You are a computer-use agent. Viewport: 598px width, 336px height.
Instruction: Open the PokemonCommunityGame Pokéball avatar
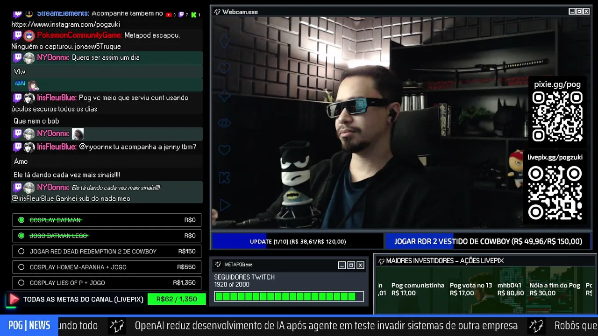tap(29, 35)
